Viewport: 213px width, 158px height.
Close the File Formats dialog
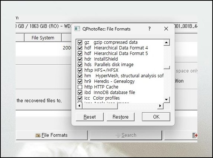(x=166, y=29)
